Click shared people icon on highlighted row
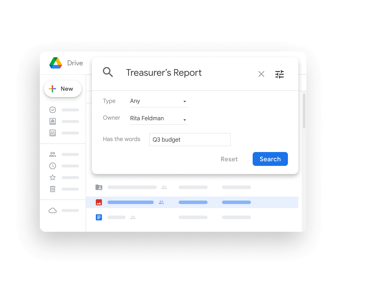The image size is (392, 289). pos(161,202)
